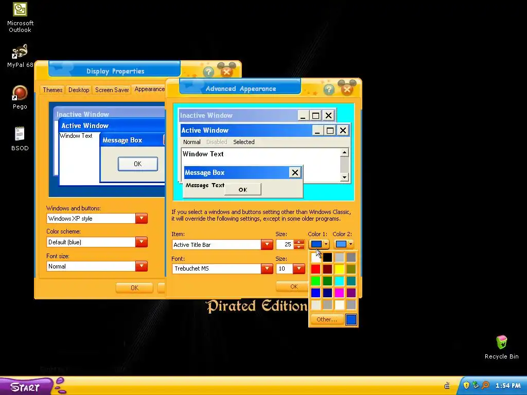
Task: Click Inactive Window title in Advanced preview
Action: [x=206, y=116]
